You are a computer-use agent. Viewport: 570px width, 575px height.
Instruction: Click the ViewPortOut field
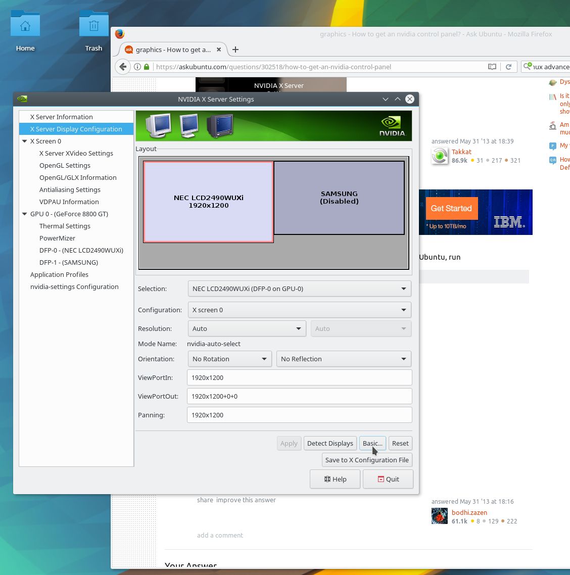click(299, 396)
